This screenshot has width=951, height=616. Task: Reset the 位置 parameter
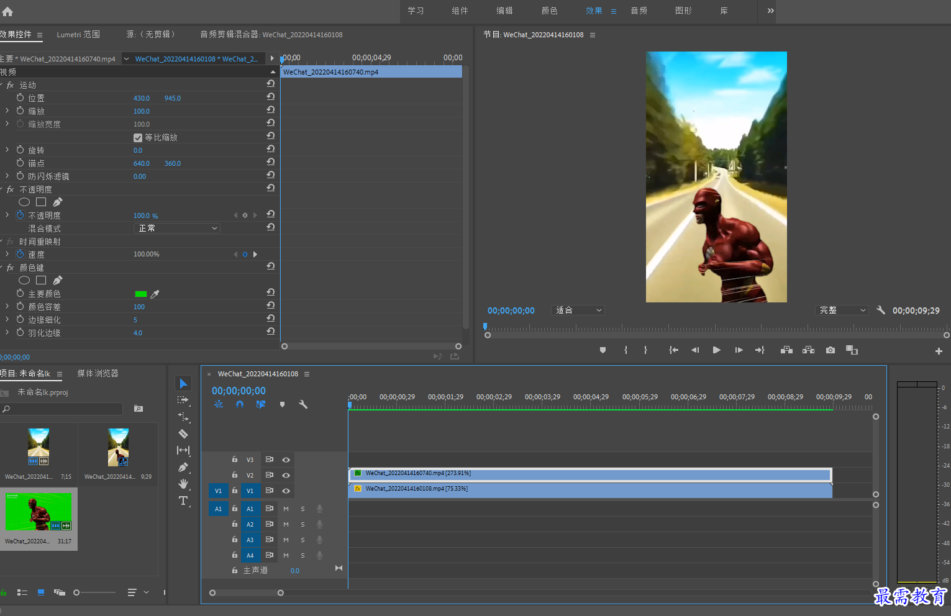271,96
